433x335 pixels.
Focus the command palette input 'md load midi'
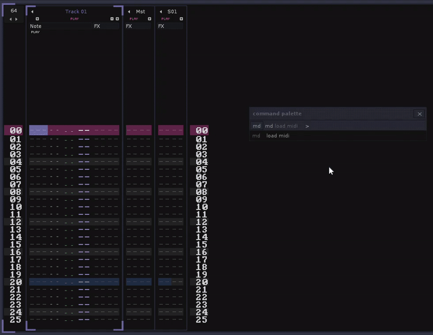(281, 126)
